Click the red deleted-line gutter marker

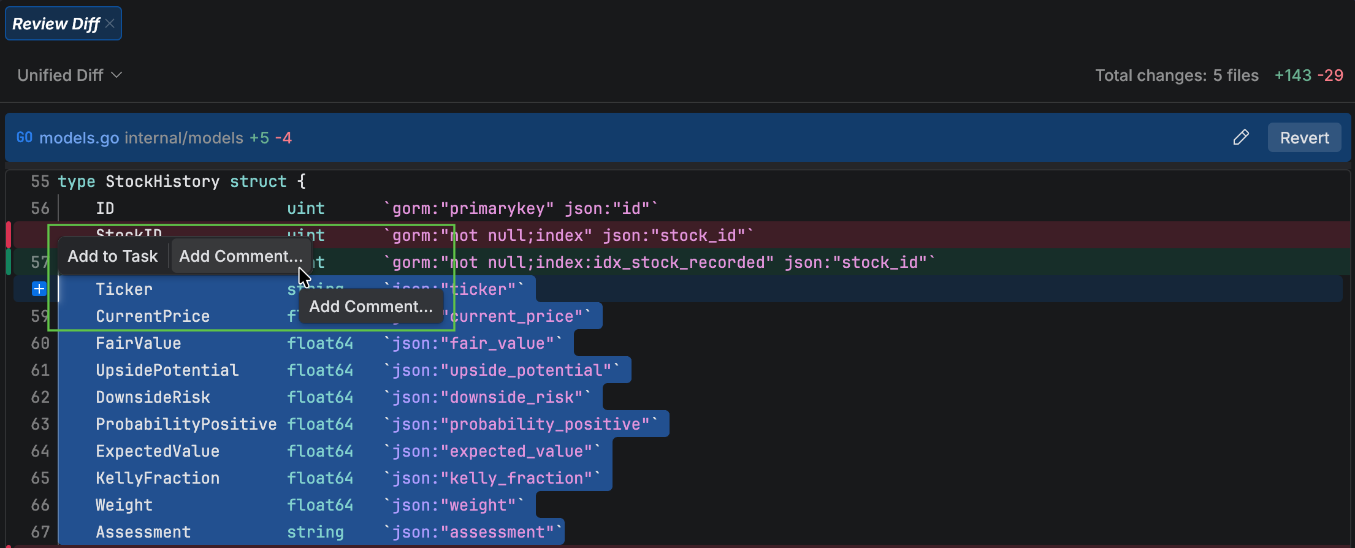coord(9,235)
